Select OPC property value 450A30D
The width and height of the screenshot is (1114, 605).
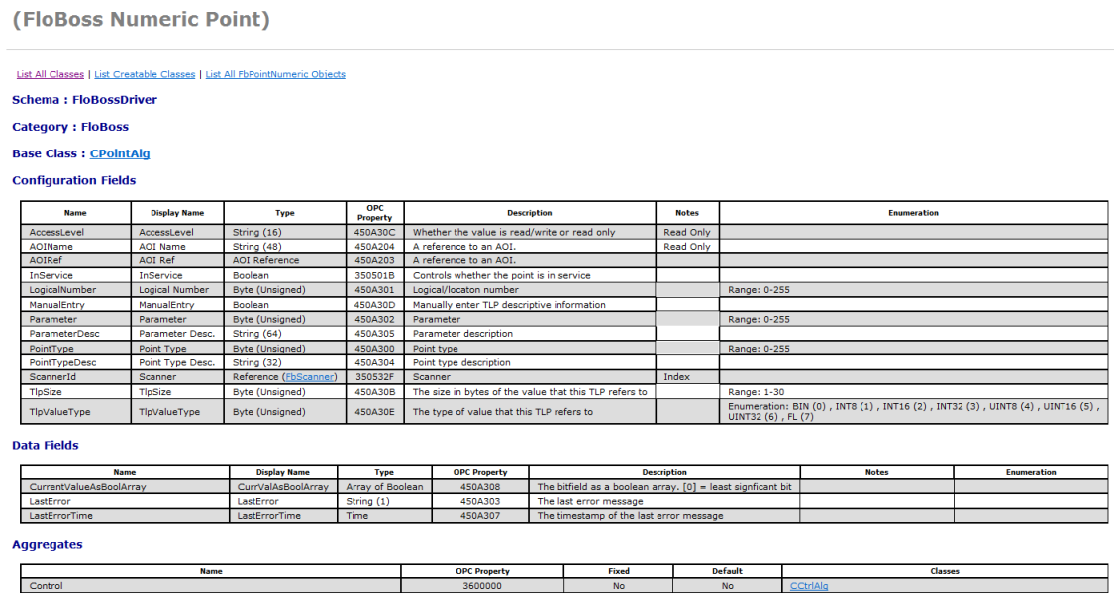pyautogui.click(x=374, y=305)
